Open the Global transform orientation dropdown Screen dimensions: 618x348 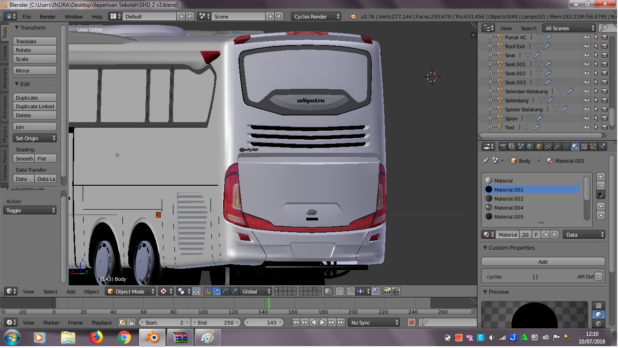254,291
